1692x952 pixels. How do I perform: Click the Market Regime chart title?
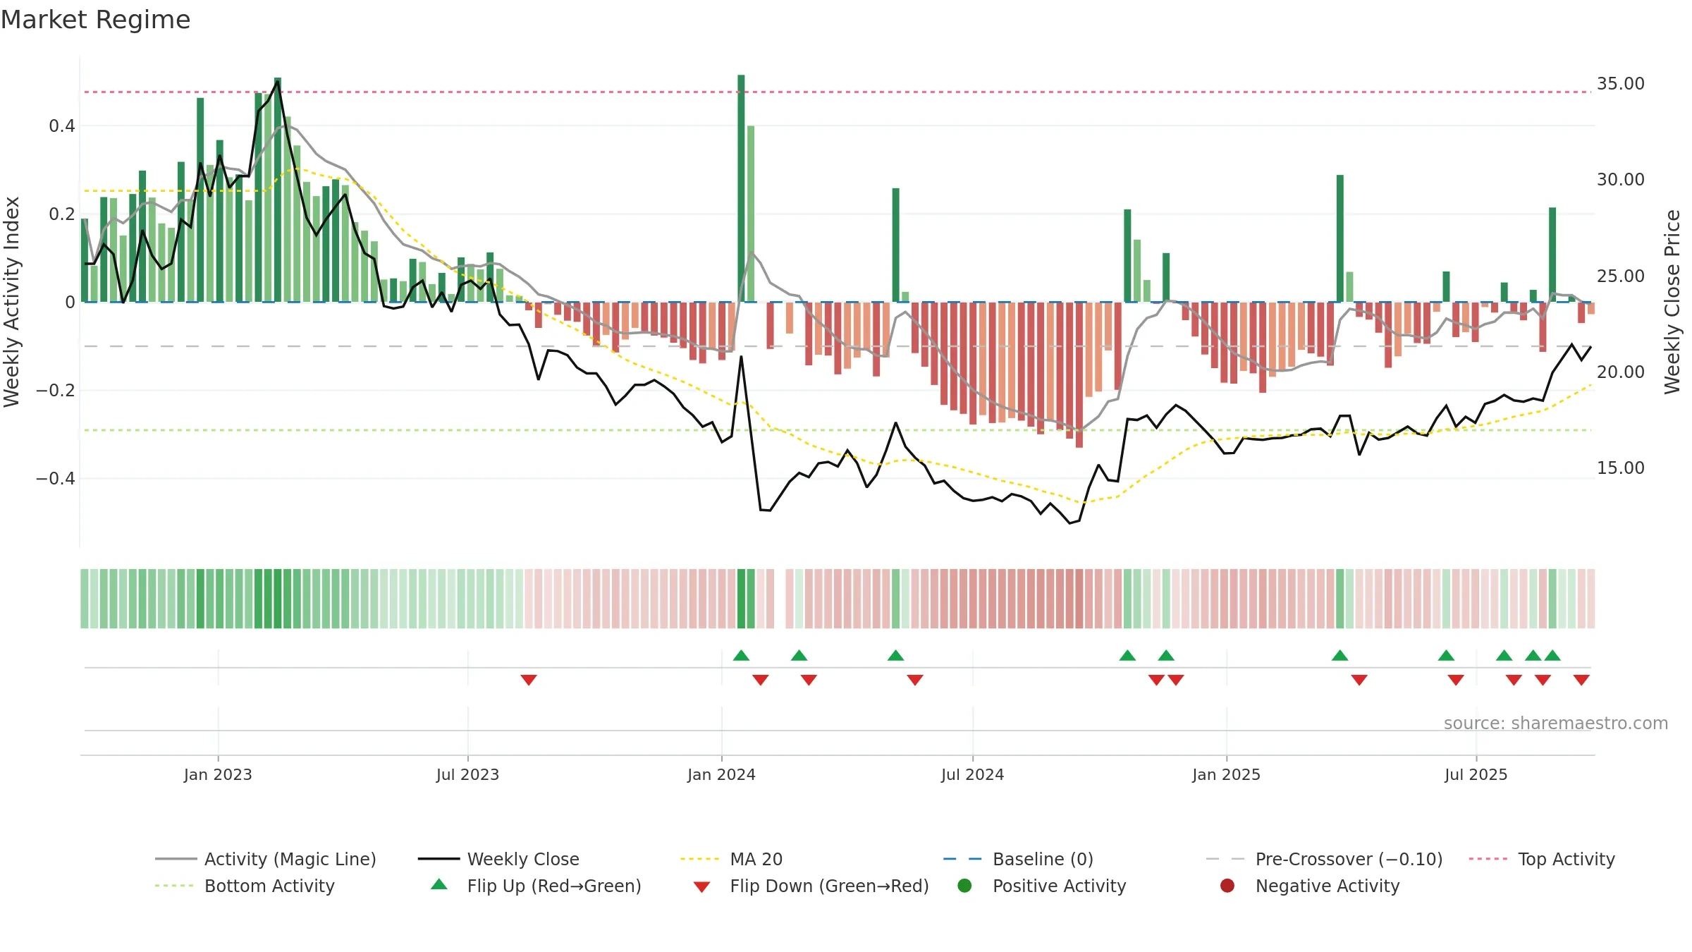tap(95, 20)
